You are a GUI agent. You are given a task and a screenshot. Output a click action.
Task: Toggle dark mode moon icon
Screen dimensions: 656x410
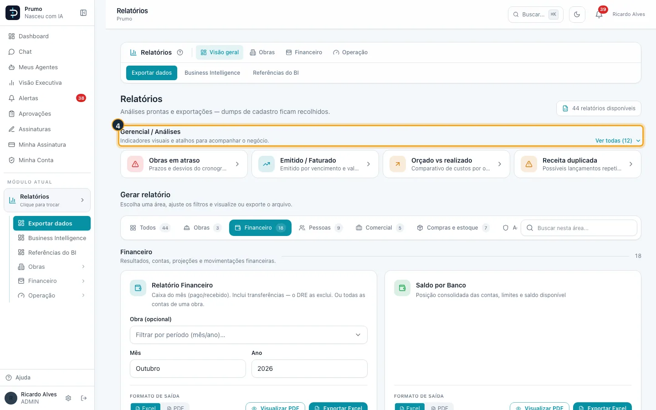tap(577, 15)
